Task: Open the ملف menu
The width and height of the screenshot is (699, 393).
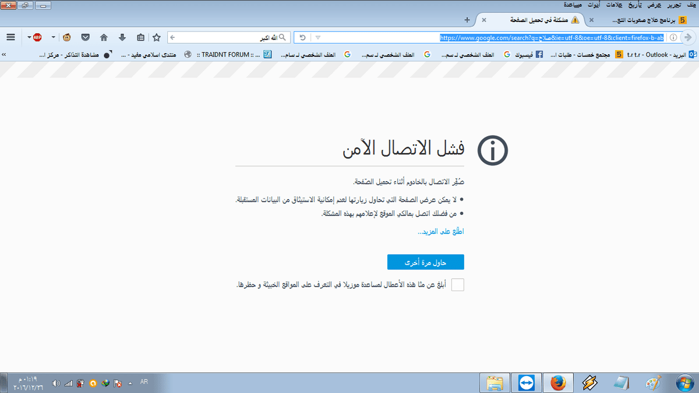Action: pos(691,5)
